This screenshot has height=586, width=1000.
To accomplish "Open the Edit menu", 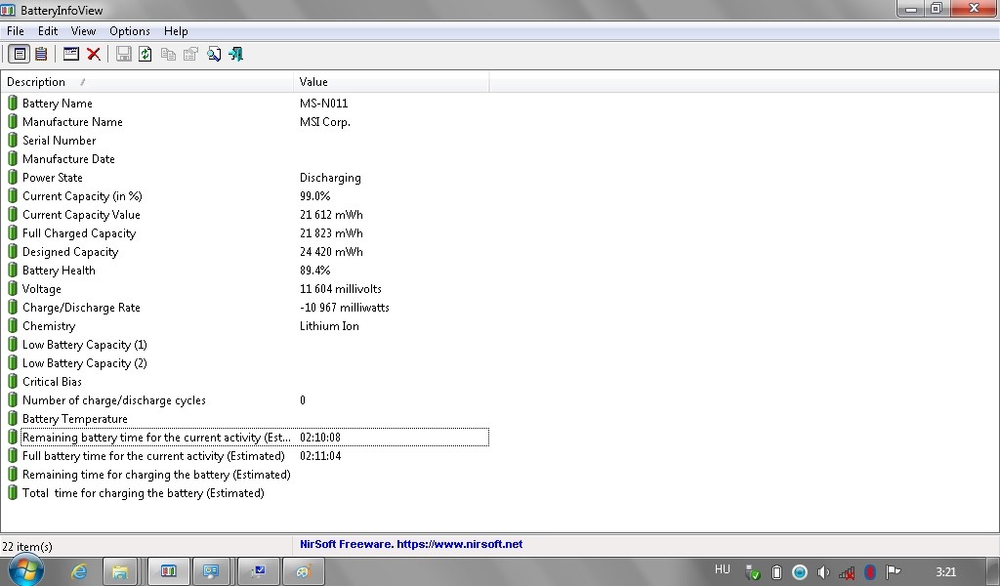I will click(48, 30).
